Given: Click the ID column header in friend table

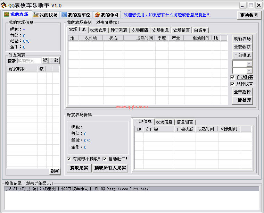Looking at the screenshot, I should click(139, 129).
